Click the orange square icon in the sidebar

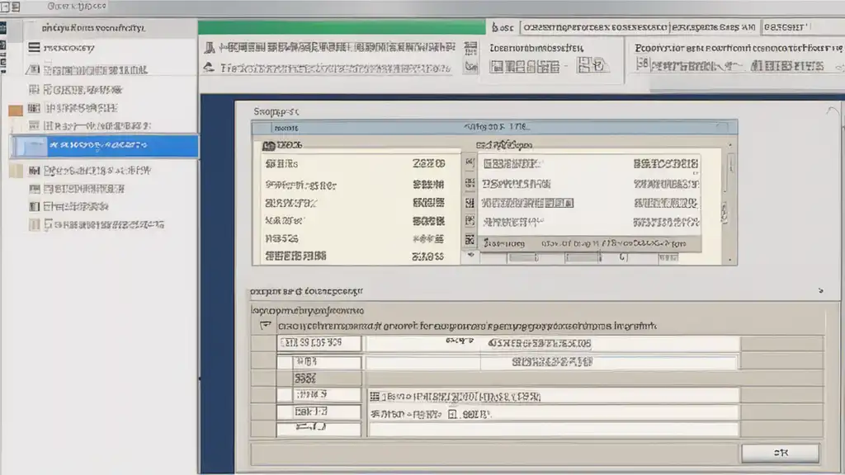[x=15, y=110]
